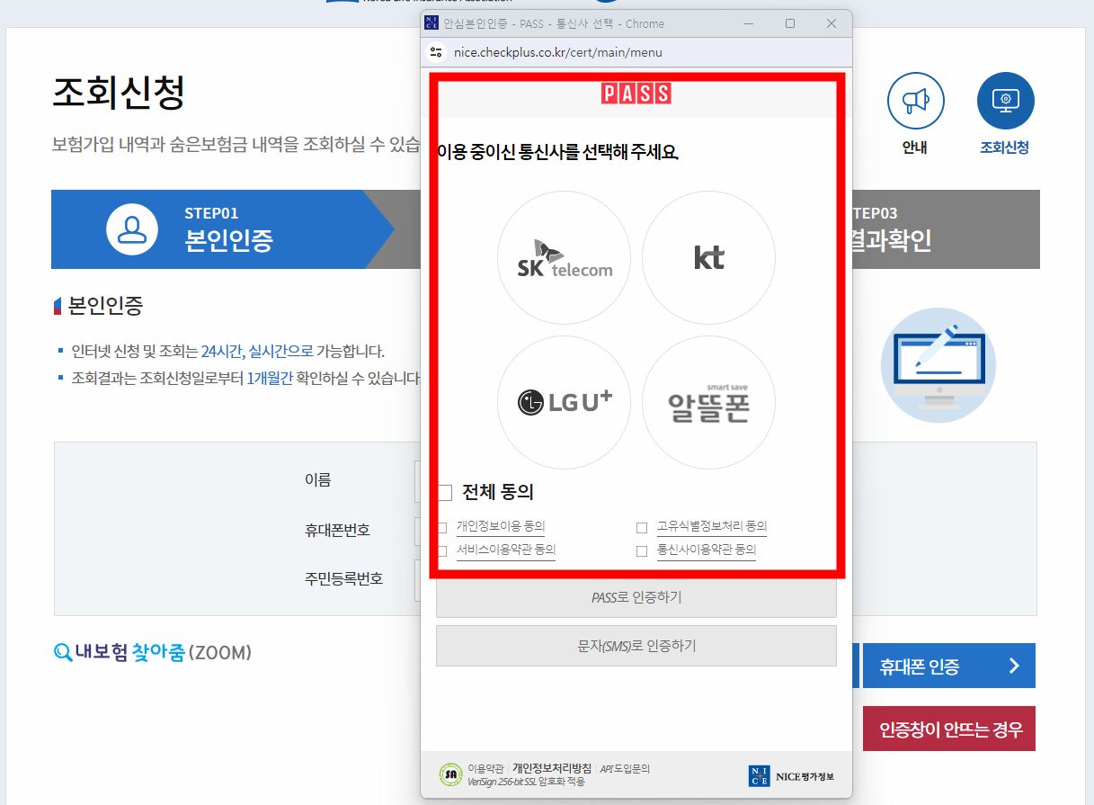Click the popup address bar URL
The image size is (1094, 805).
pos(558,52)
